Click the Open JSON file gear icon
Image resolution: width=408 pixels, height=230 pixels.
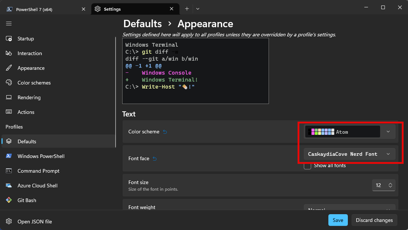coord(9,222)
